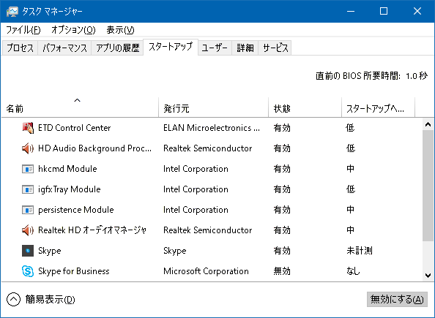This screenshot has width=435, height=318.
Task: Click Realtek Semiconductor in HD Audio row
Action: [207, 148]
